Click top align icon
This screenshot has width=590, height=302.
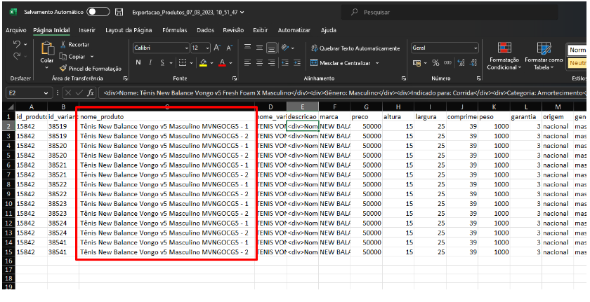click(247, 48)
